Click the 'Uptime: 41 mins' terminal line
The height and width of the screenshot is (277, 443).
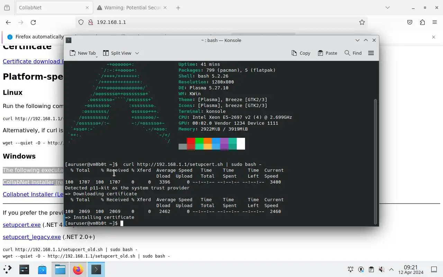(x=199, y=64)
